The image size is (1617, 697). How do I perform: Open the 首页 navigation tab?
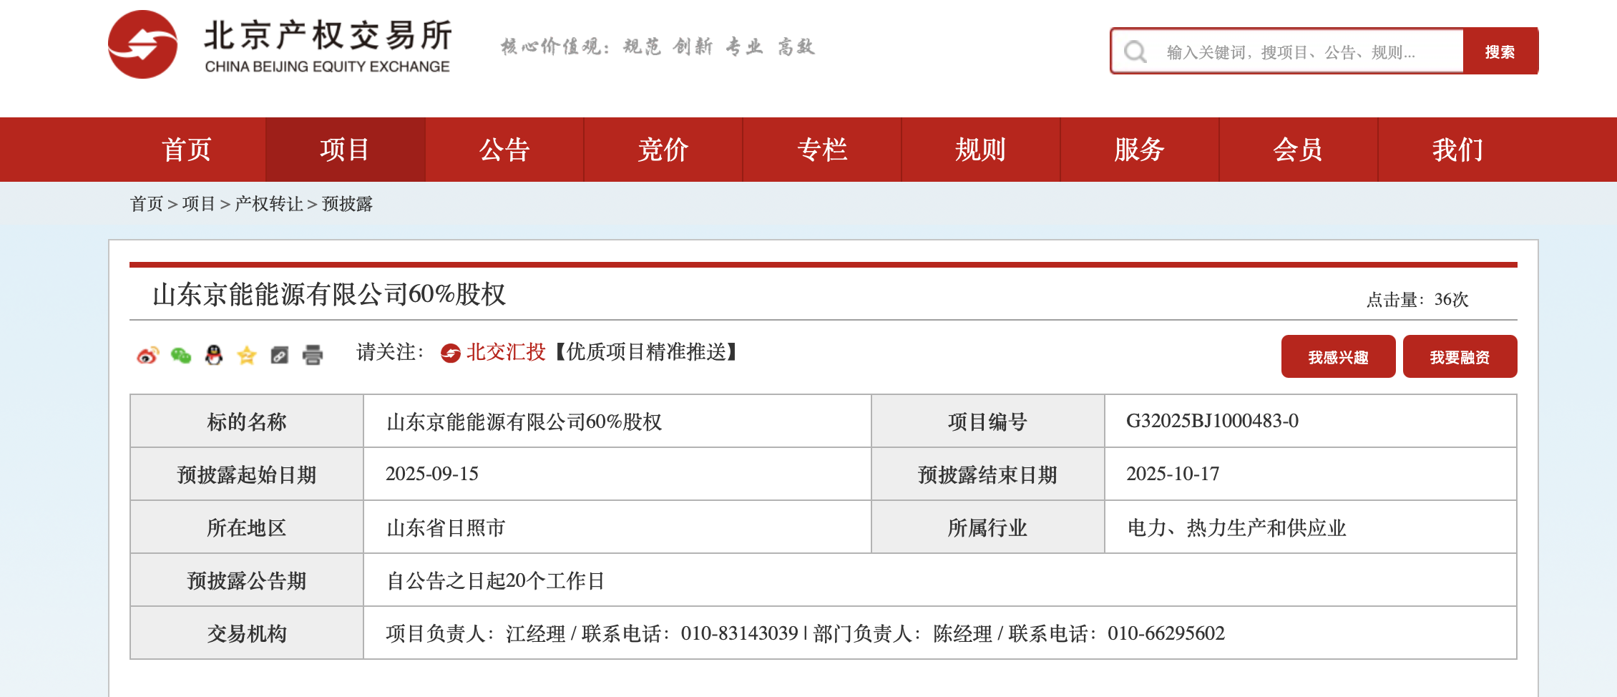[x=186, y=150]
